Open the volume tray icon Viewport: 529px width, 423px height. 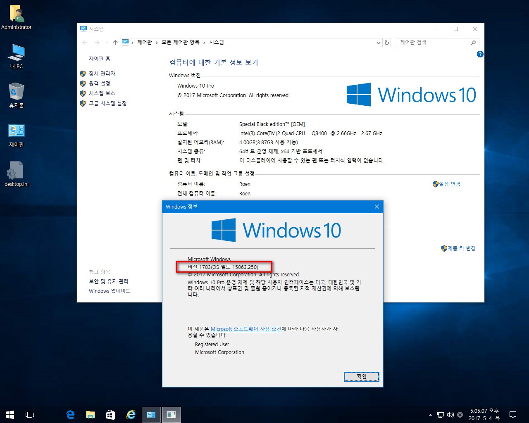[x=450, y=415]
